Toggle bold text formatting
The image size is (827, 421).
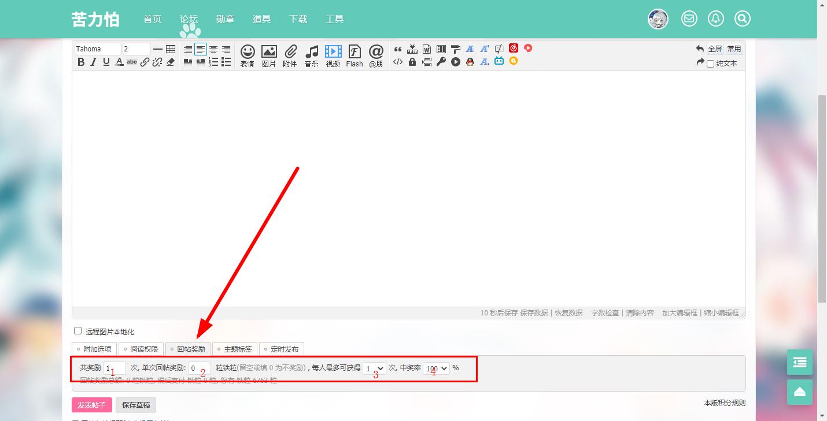[81, 62]
